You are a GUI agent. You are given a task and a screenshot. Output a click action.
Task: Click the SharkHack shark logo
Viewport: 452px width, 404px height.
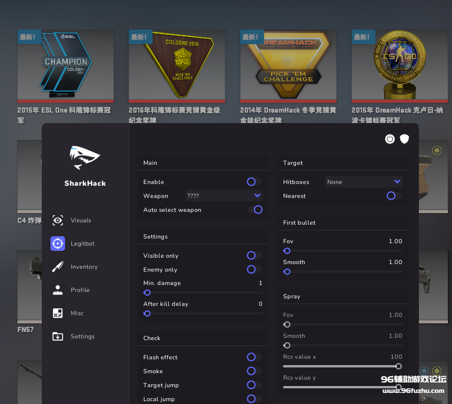85,158
